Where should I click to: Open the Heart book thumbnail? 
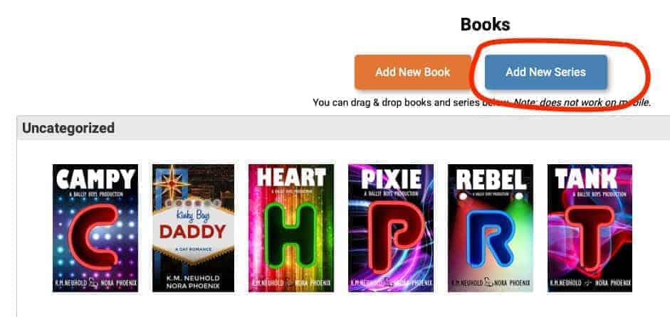291,228
